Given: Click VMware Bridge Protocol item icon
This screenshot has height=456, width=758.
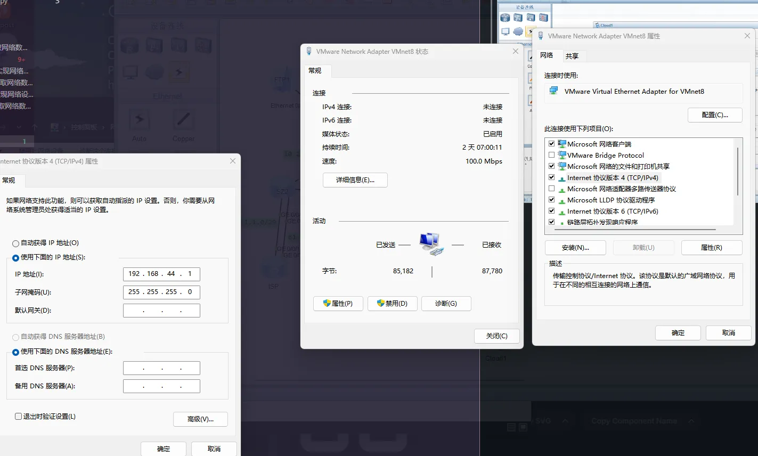Looking at the screenshot, I should pyautogui.click(x=562, y=155).
